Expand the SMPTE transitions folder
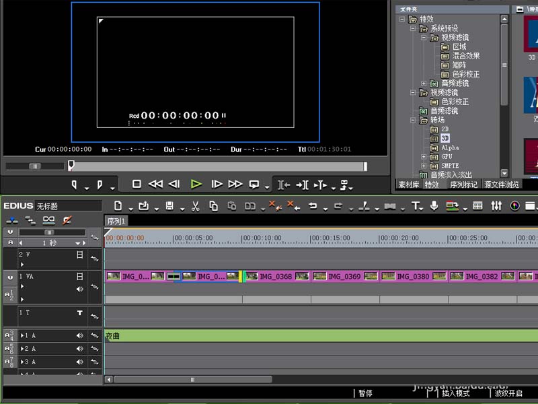The height and width of the screenshot is (404, 538). 424,166
